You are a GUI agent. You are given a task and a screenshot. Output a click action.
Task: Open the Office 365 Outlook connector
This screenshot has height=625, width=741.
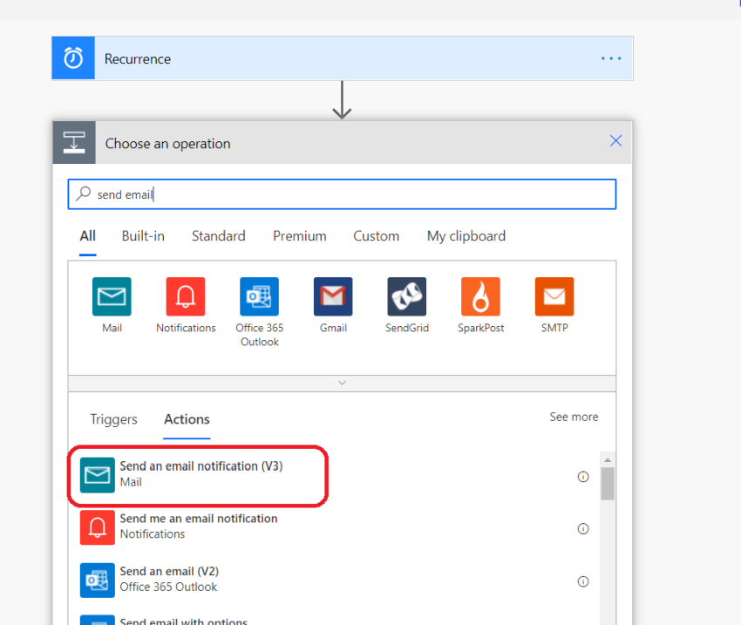pos(259,296)
